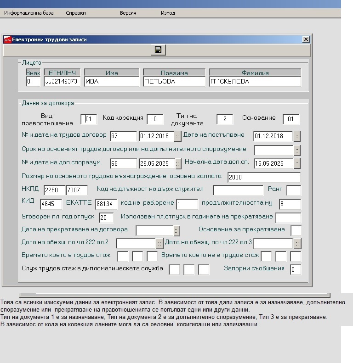The width and height of the screenshot is (353, 363).
Task: Open date picker for Дата на прекратяване на договора
Action: pos(176,231)
